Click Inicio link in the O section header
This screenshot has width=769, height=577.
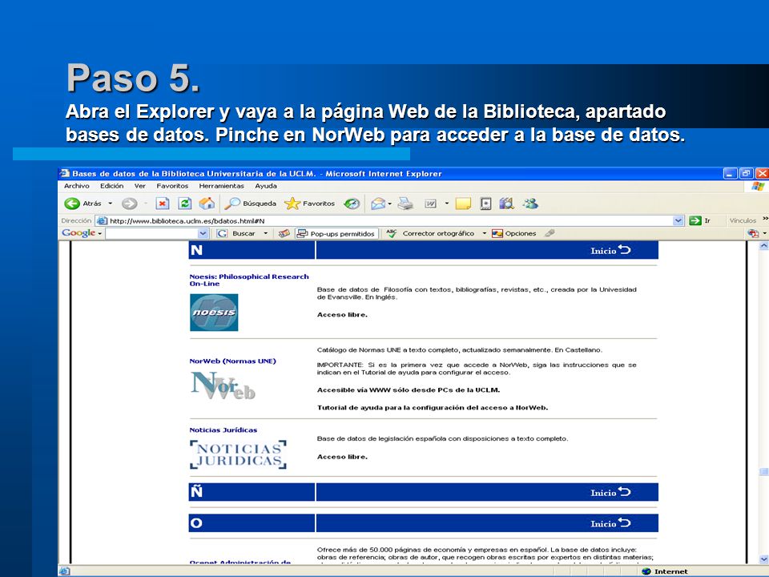[610, 523]
